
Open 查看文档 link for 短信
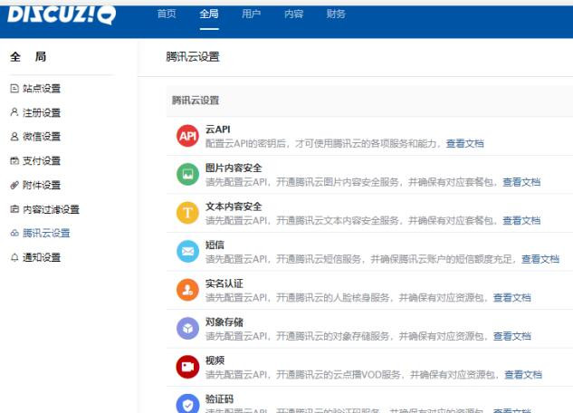tap(540, 259)
